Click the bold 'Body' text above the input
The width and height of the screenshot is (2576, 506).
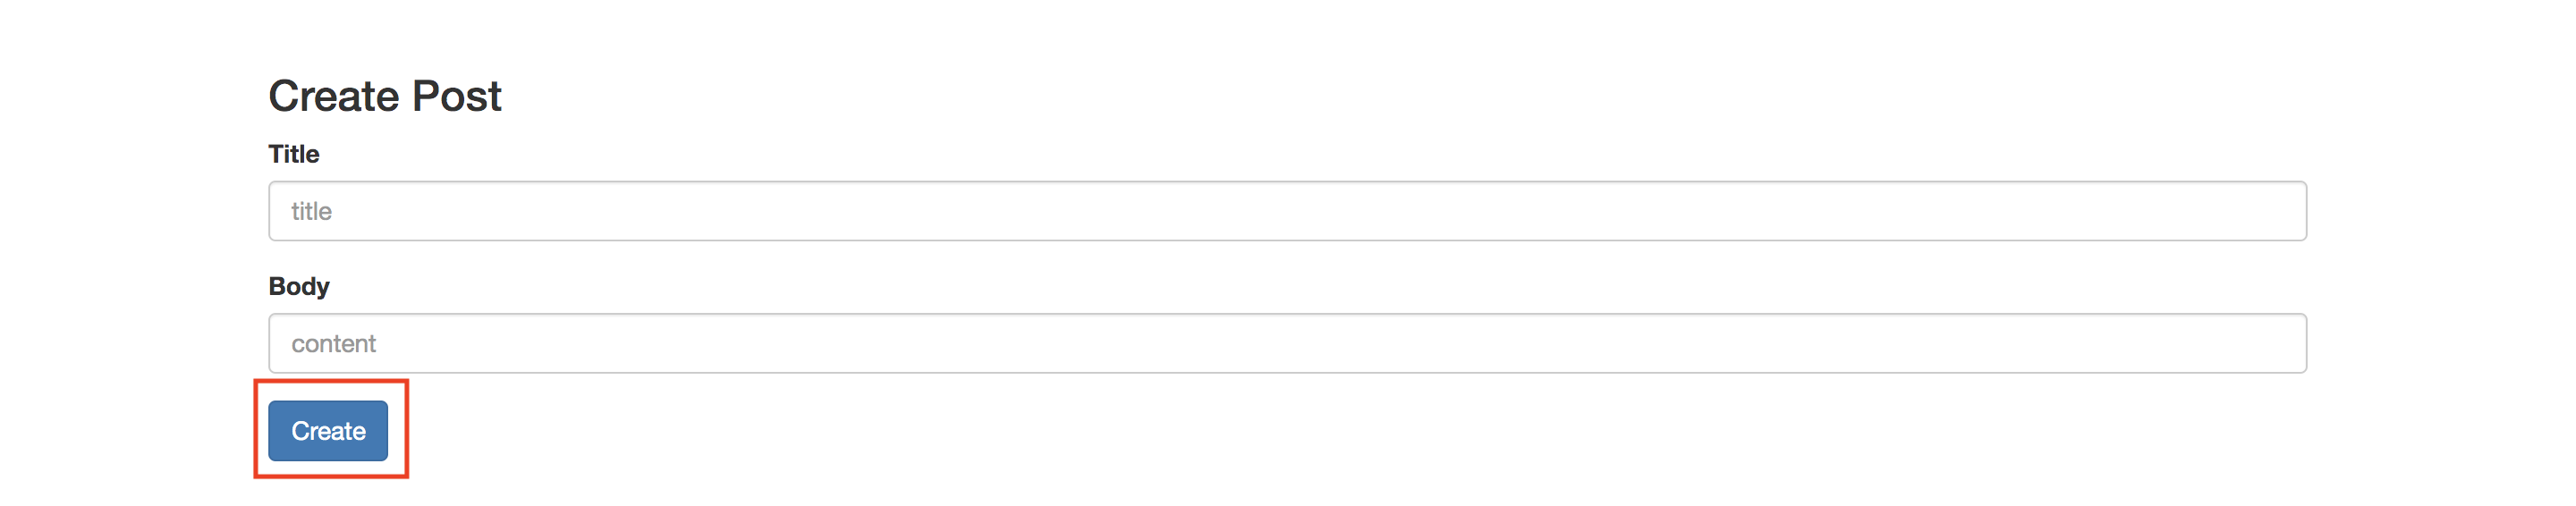tap(299, 286)
